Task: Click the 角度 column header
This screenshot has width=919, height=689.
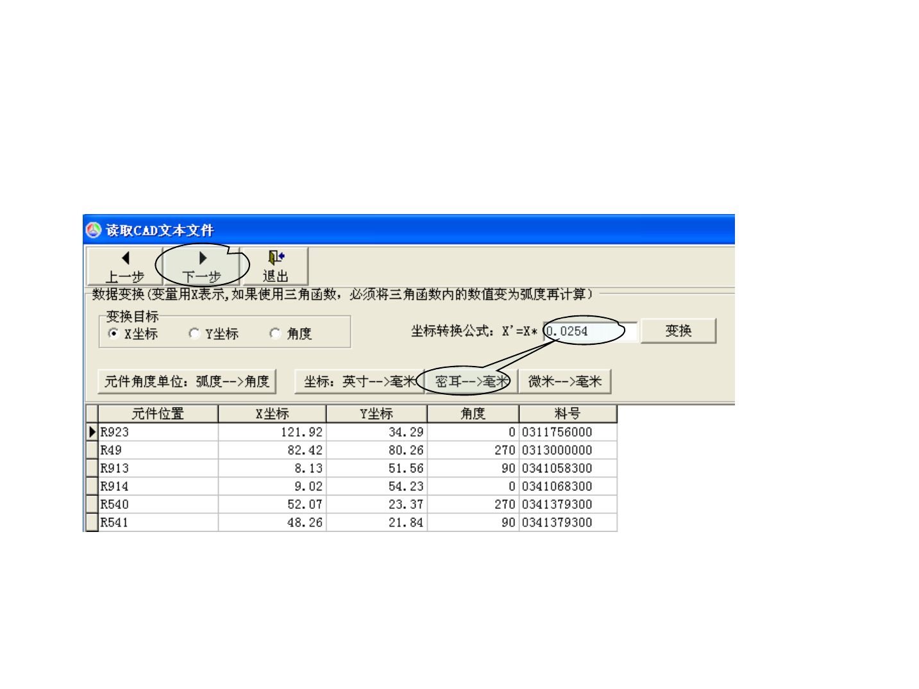Action: point(473,414)
